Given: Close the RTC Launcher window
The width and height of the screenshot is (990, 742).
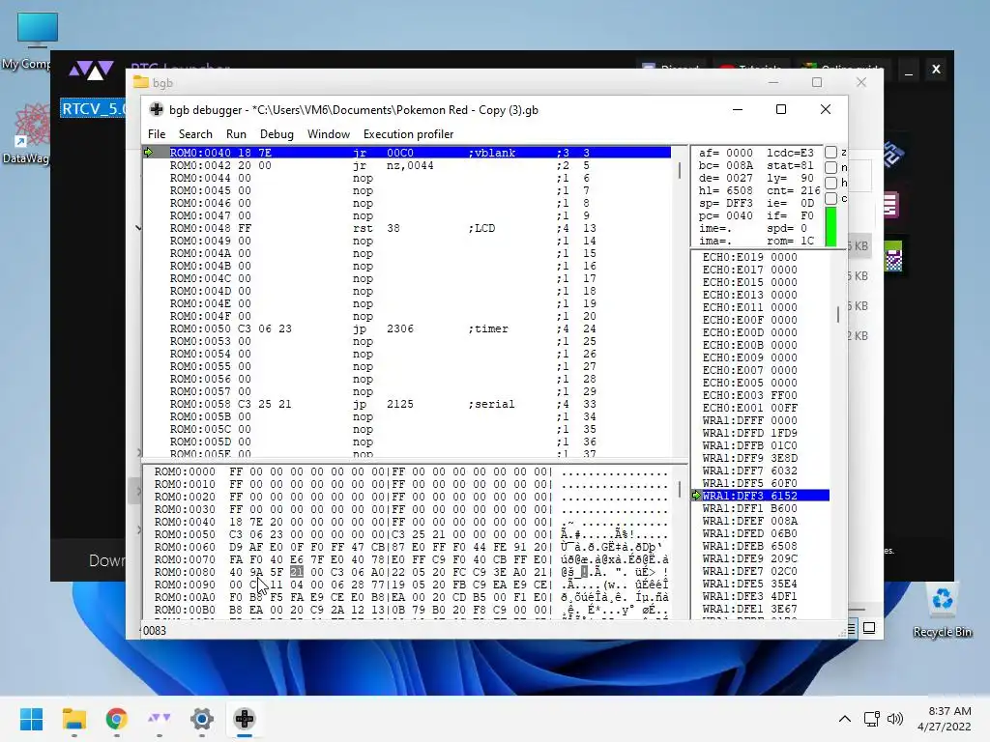Looking at the screenshot, I should click(x=936, y=70).
